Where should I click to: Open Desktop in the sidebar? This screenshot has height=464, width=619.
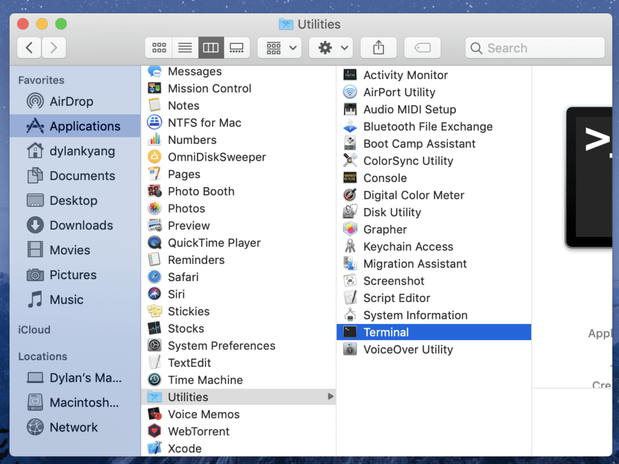click(75, 201)
